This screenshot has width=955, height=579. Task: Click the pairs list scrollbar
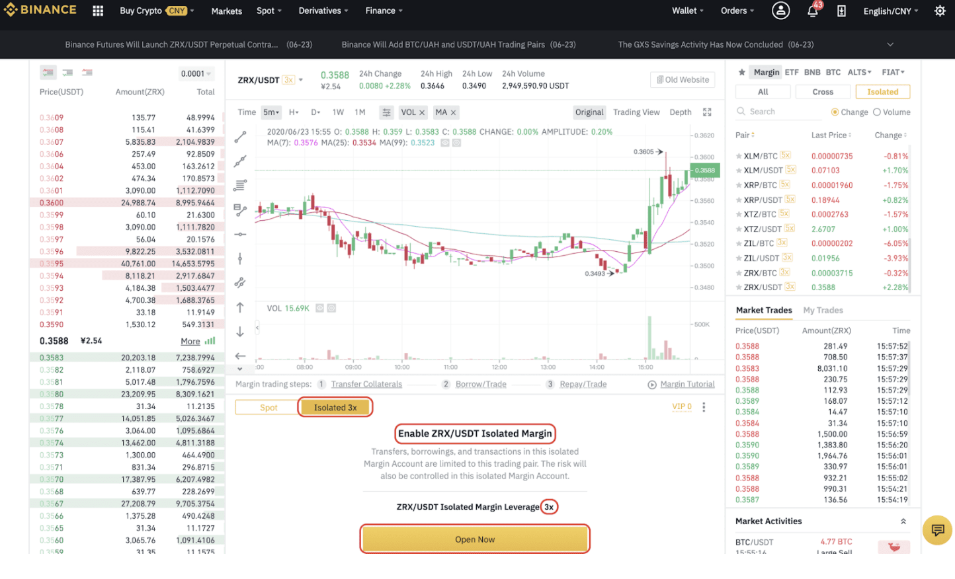point(910,264)
